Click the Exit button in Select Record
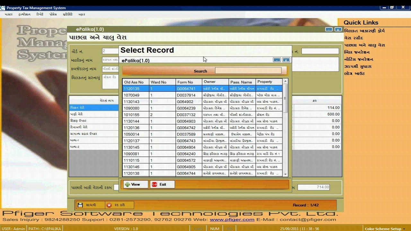The height and width of the screenshot is (231, 411). click(x=162, y=184)
